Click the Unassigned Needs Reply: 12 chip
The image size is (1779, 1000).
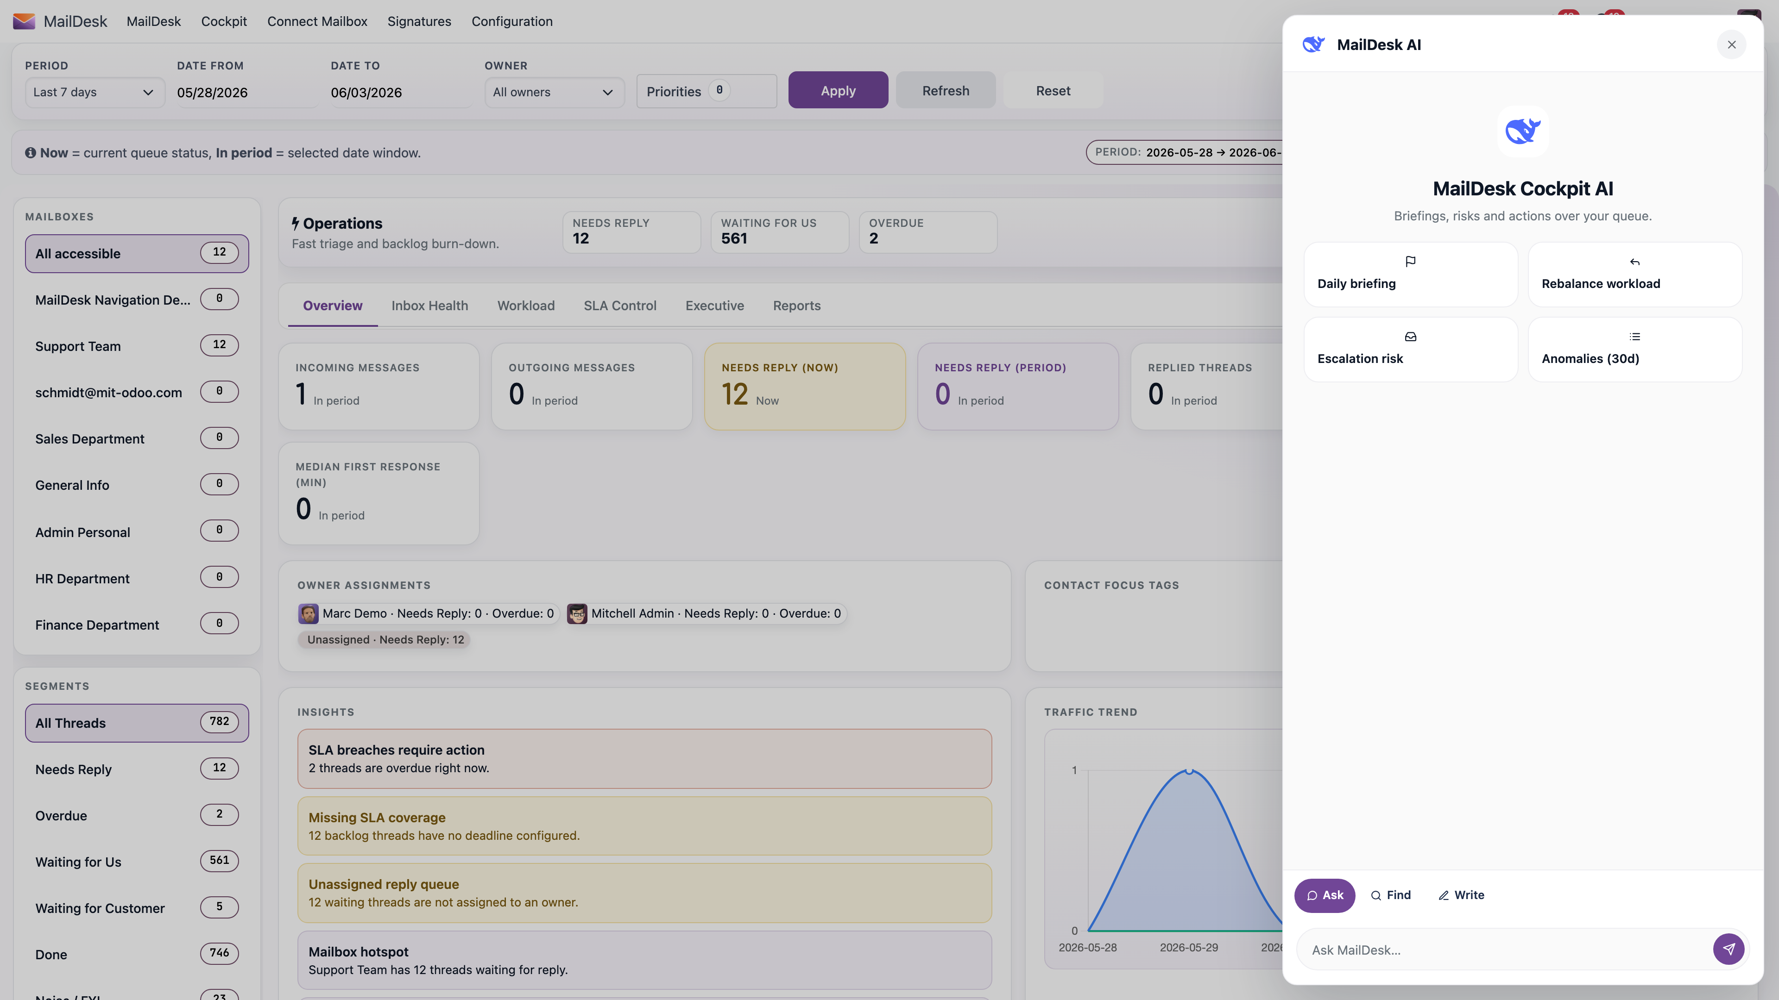tap(385, 640)
